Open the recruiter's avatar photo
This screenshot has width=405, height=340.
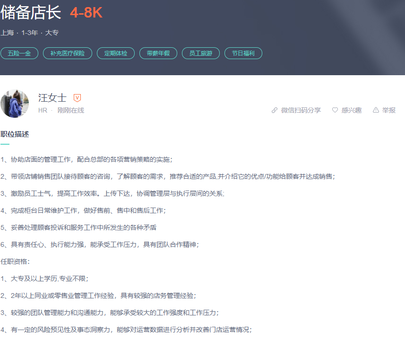(x=15, y=104)
